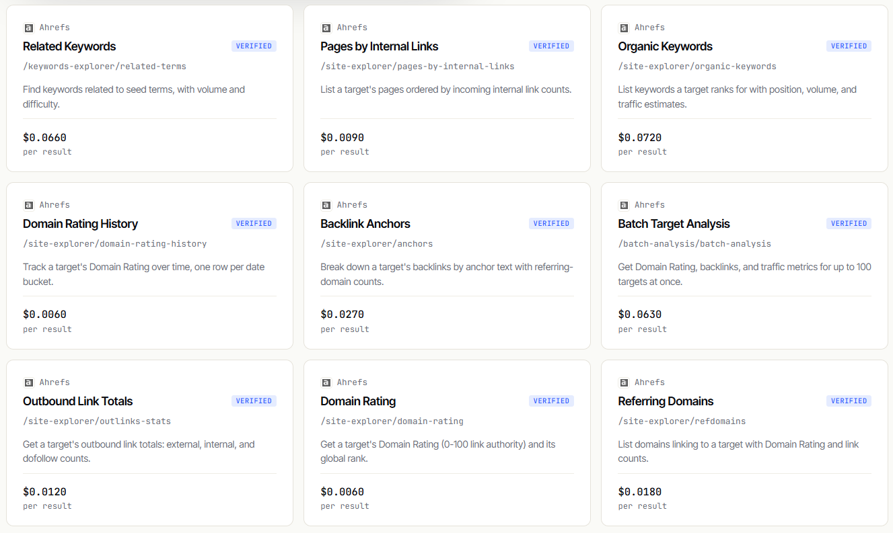Click the $0.0060 price on Domain Rating History

pos(44,315)
